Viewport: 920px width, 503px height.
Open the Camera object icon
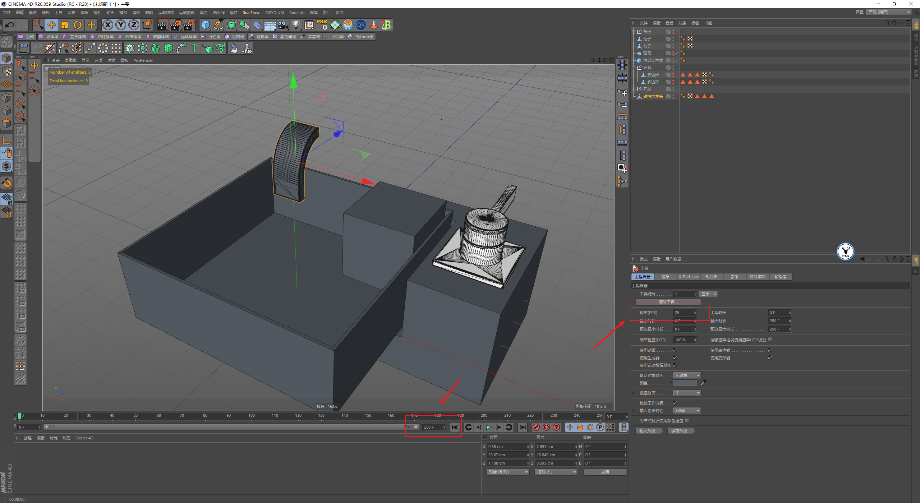point(283,25)
